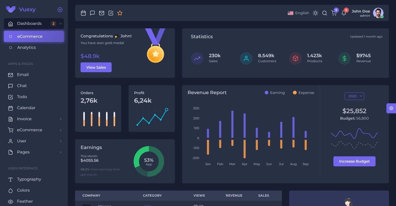Expand the Invoice menu in sidebar
This screenshot has width=396, height=206.
[x=34, y=119]
